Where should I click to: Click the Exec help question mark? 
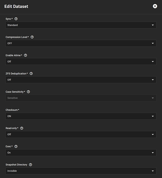click(16, 146)
